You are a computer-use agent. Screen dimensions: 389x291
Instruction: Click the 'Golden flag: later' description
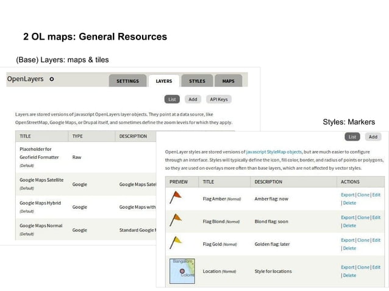click(x=272, y=244)
